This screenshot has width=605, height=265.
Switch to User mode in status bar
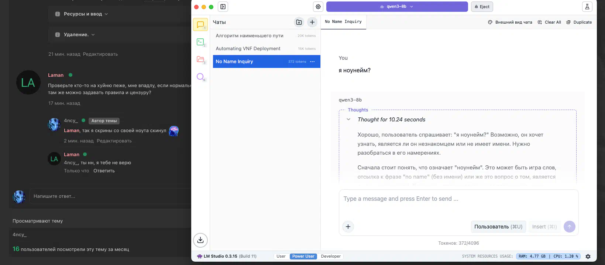[281, 256]
